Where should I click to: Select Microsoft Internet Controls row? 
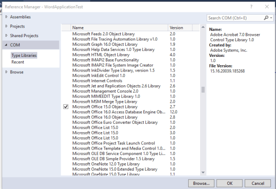click(x=131, y=81)
